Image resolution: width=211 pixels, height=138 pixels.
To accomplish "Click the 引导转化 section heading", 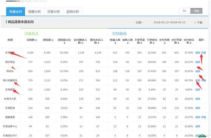I will [x=119, y=34].
